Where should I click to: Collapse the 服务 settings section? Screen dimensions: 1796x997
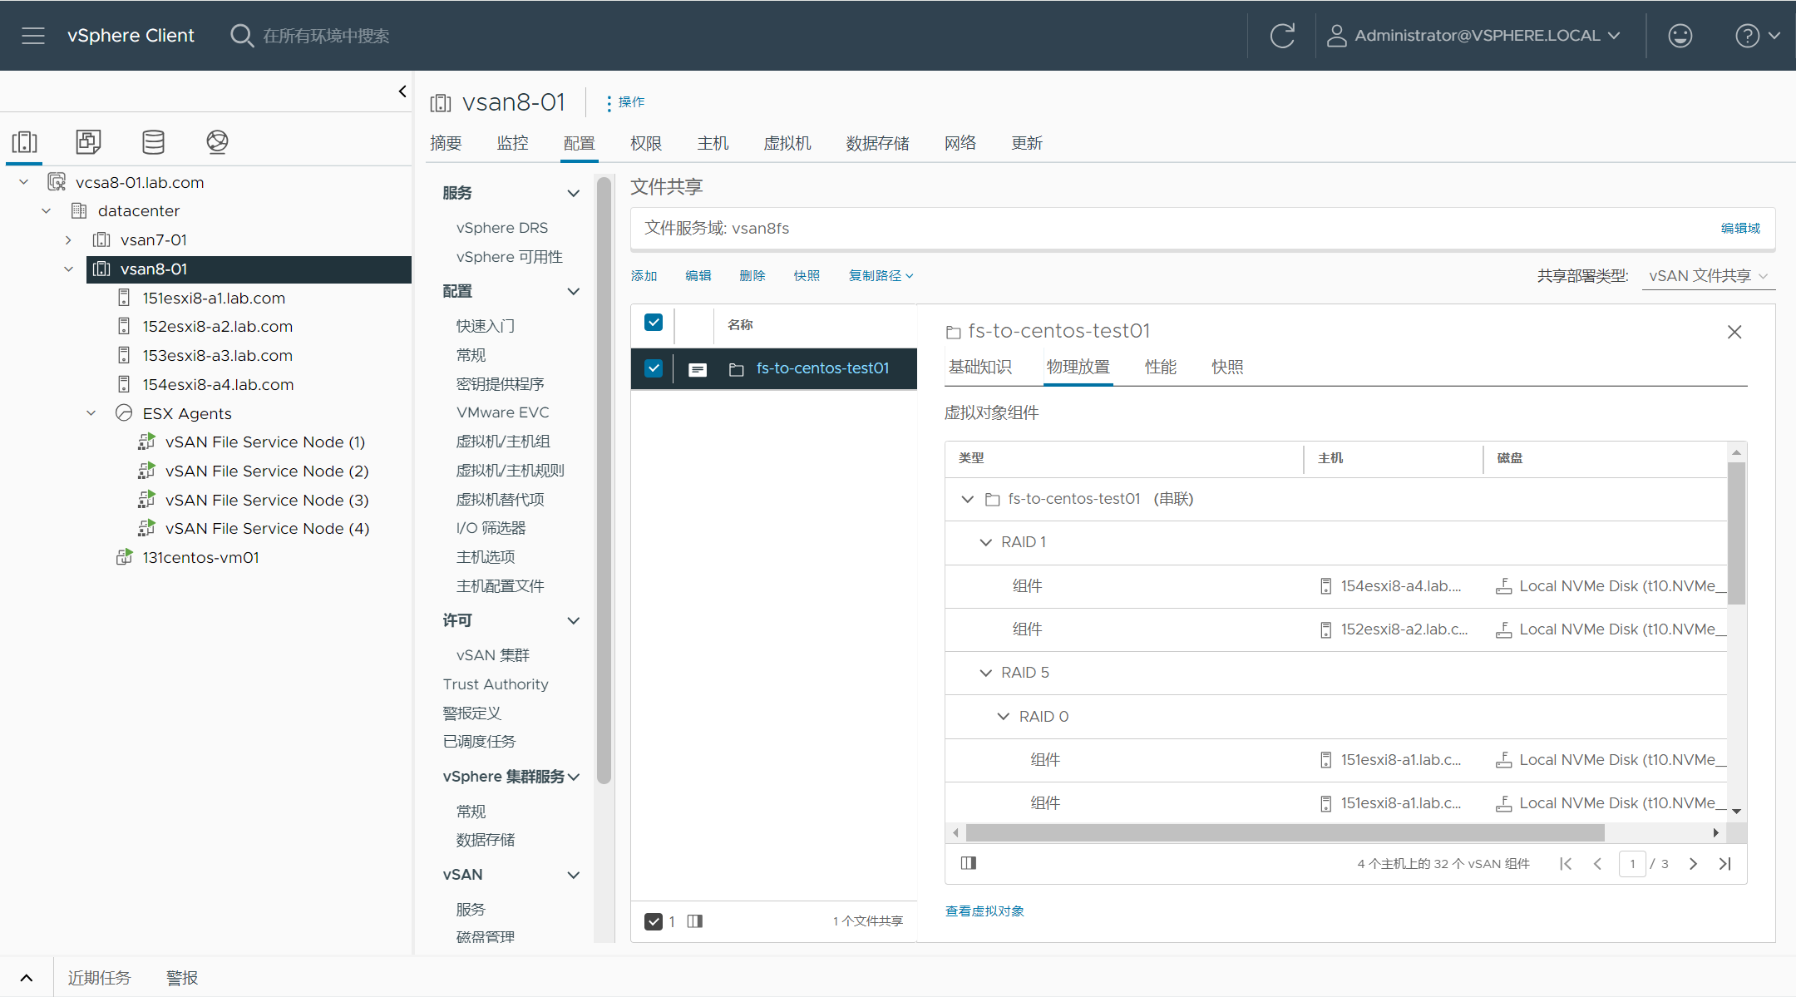[x=573, y=193]
